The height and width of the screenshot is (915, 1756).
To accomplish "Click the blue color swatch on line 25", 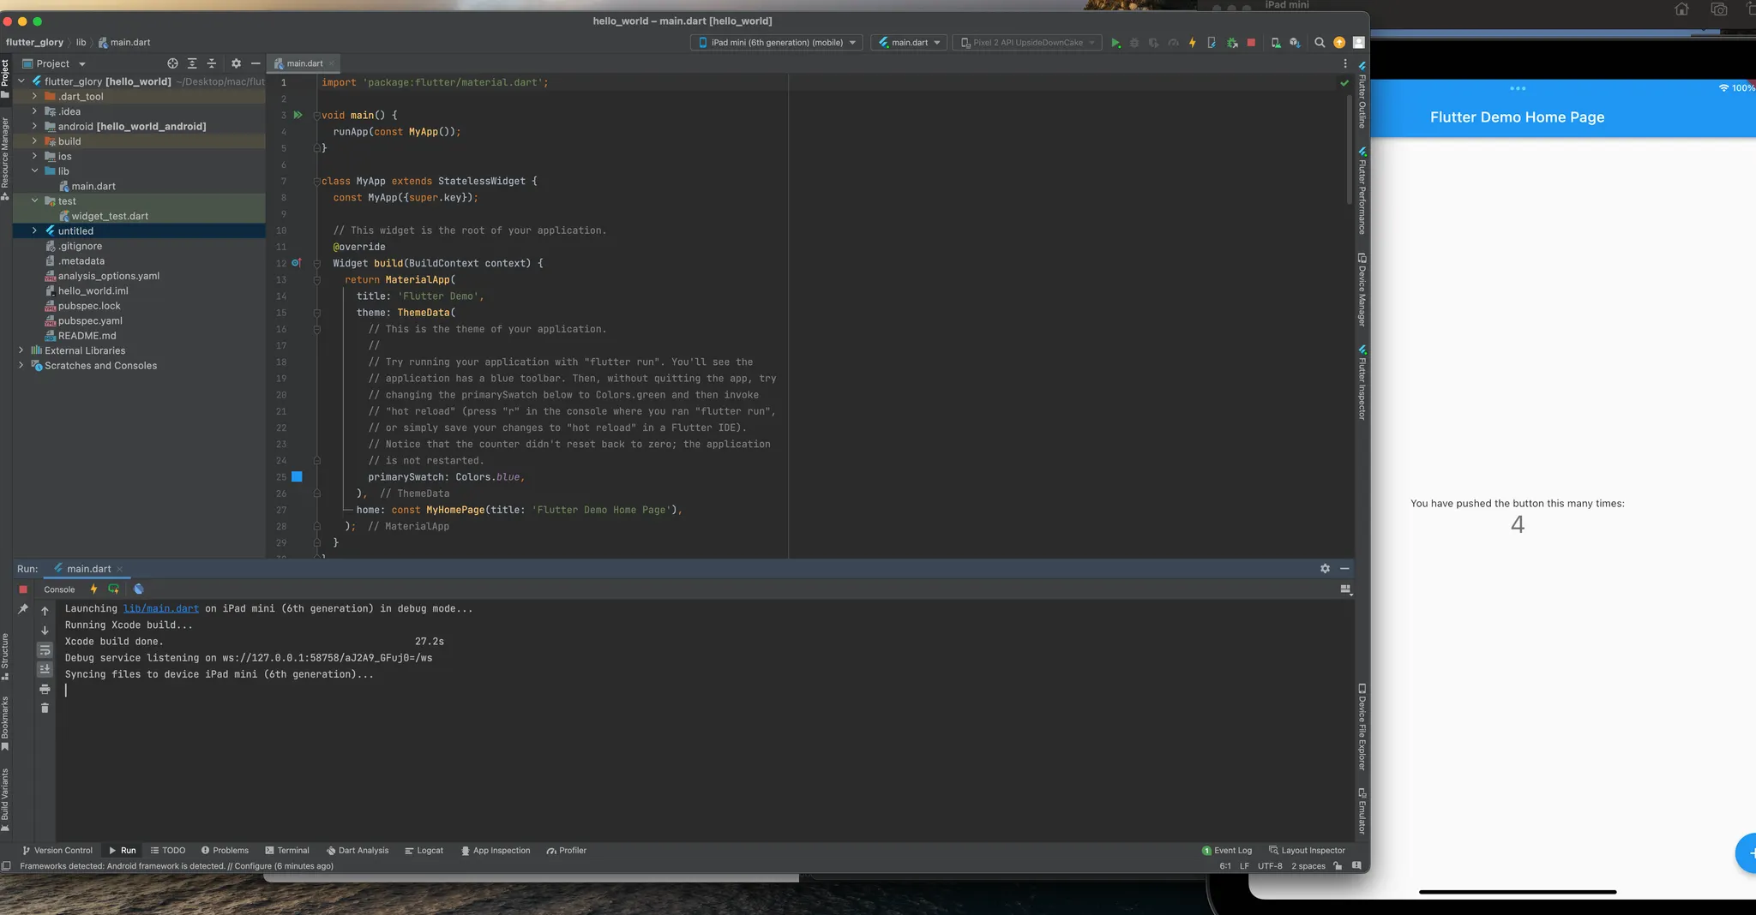I will pos(297,477).
